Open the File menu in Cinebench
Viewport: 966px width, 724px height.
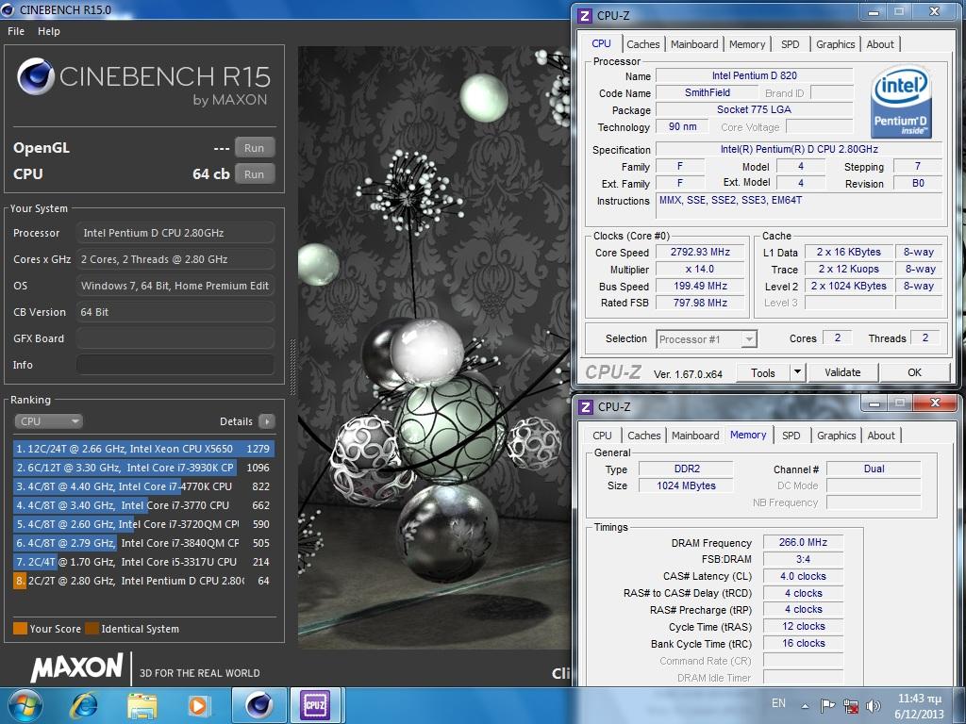pos(16,31)
